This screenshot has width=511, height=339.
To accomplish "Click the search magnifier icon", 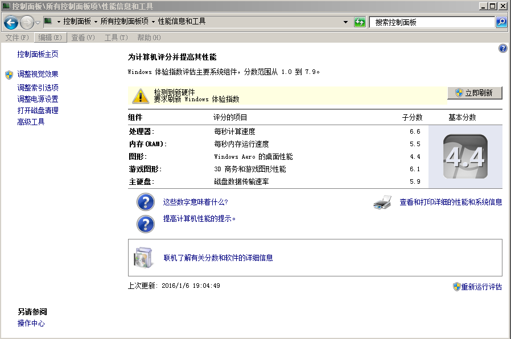I will pos(501,22).
